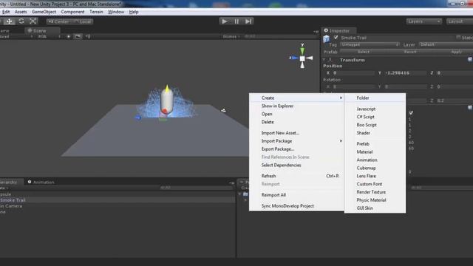The image size is (473, 266).
Task: Open the Layer dropdown showing Default
Action: [446, 44]
